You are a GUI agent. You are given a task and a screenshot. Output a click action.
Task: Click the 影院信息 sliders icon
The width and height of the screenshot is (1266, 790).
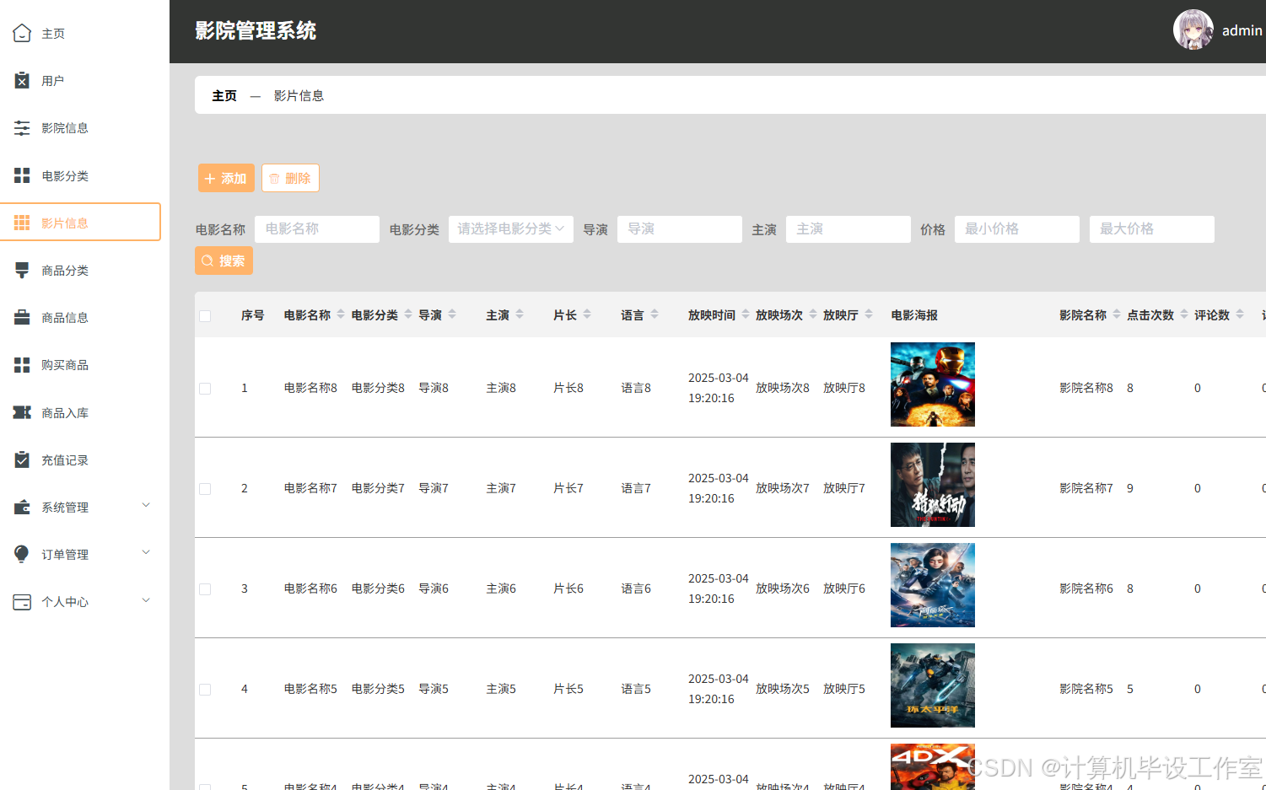tap(22, 128)
